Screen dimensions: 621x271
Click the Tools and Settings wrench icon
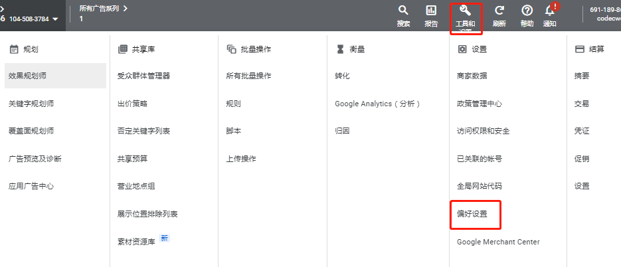(x=465, y=11)
